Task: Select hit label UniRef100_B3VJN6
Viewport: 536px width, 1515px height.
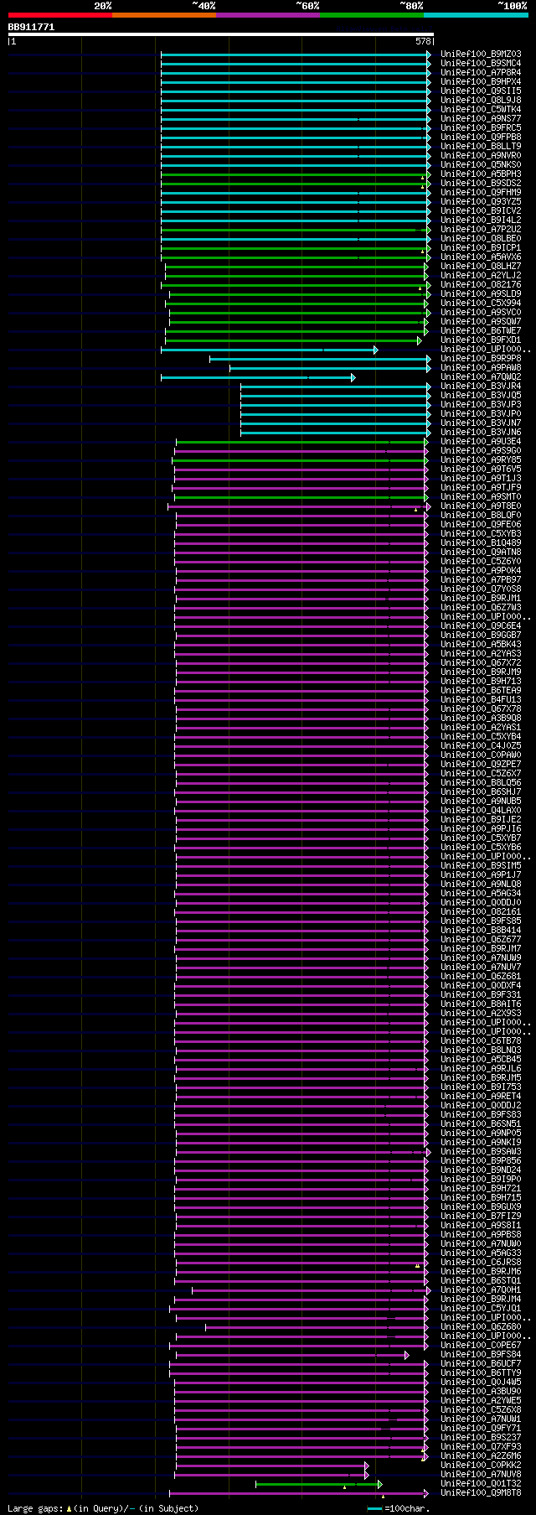Action: pos(481,433)
